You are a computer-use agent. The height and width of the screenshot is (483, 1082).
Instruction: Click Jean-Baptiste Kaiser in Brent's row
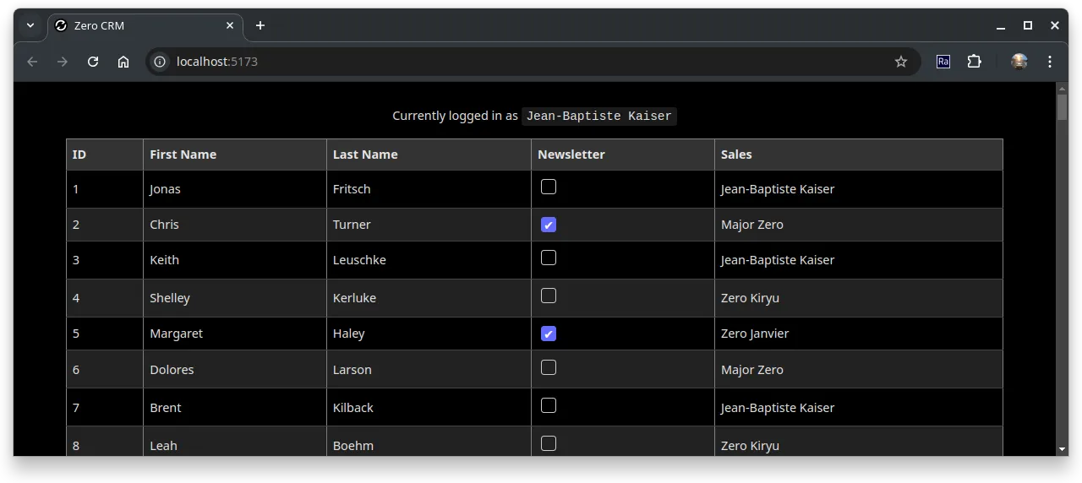(859, 408)
